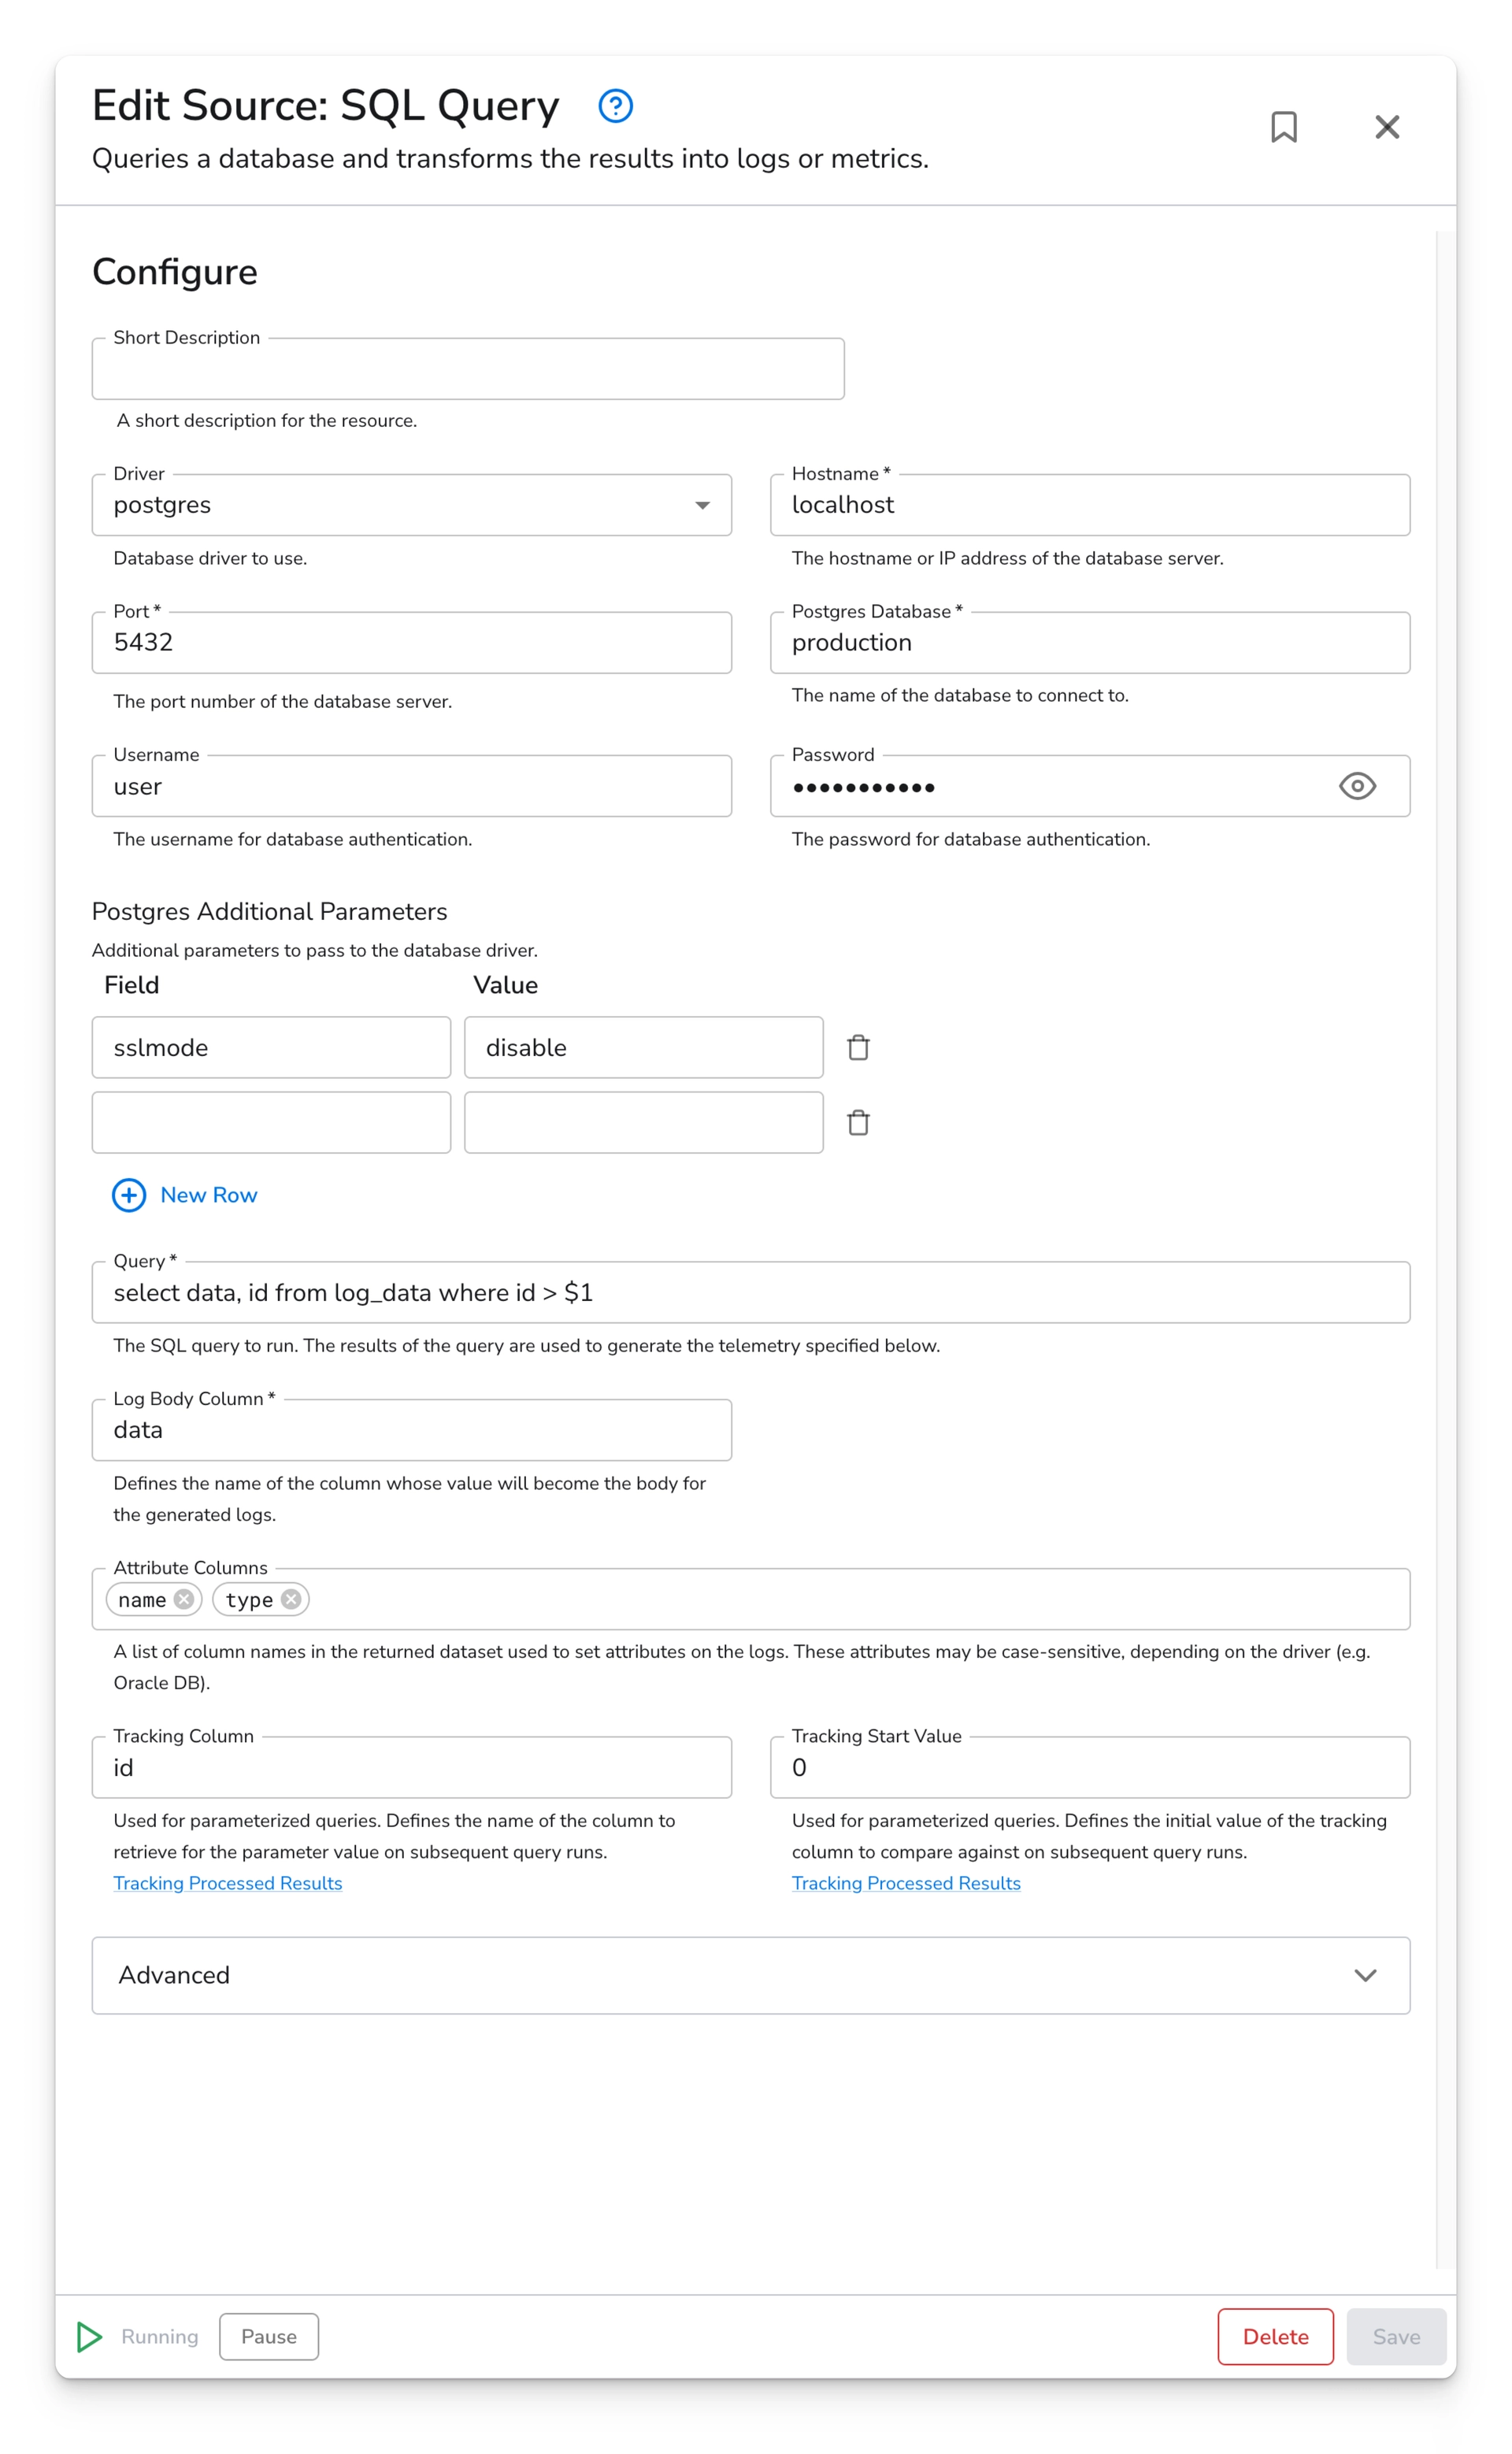Expand the Advanced section

(x=1366, y=1975)
